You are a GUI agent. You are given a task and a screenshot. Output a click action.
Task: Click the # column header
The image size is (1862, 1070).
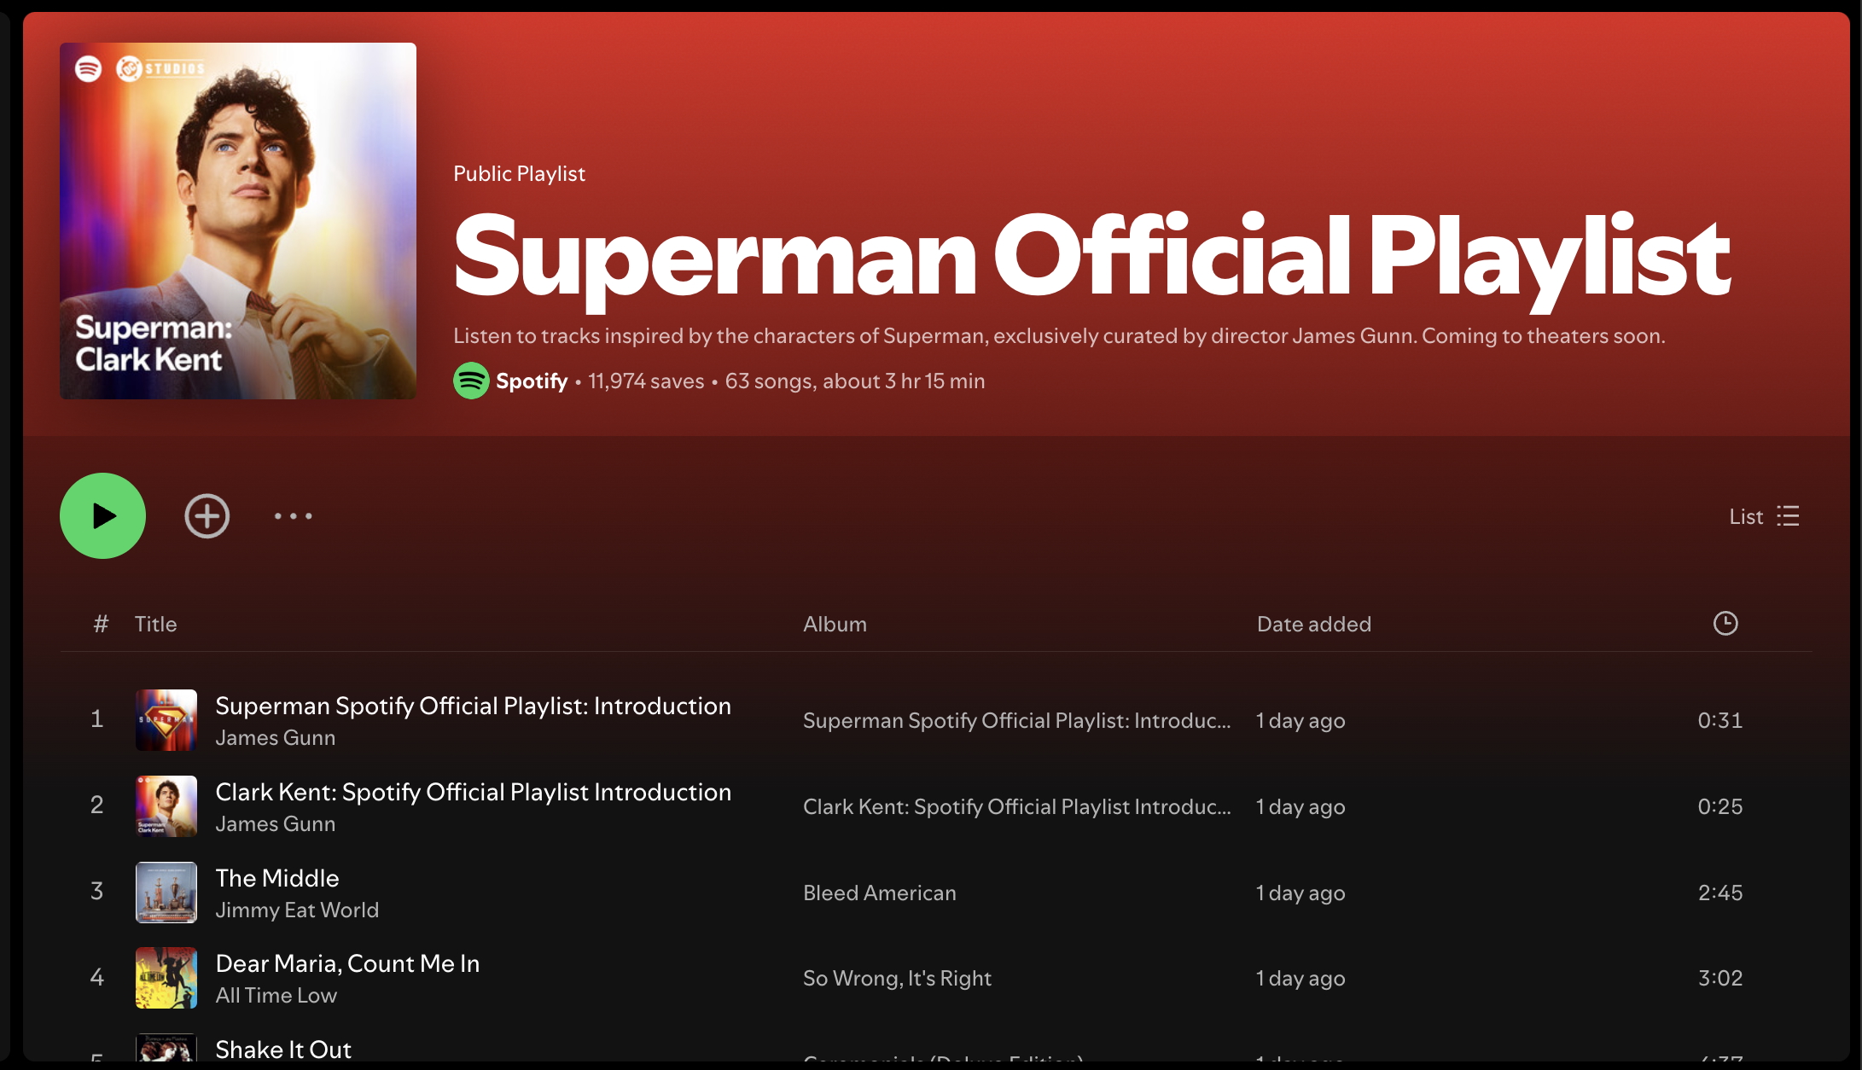[x=101, y=624]
